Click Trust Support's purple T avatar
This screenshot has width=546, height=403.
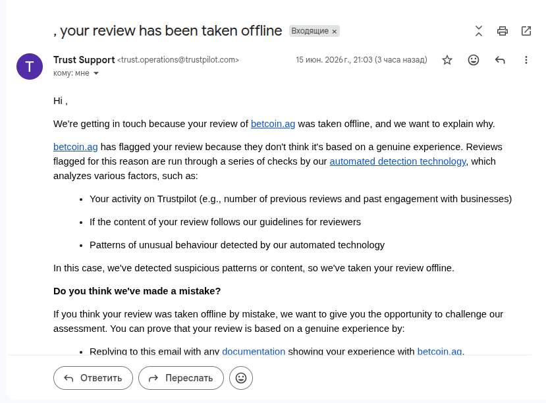[30, 67]
